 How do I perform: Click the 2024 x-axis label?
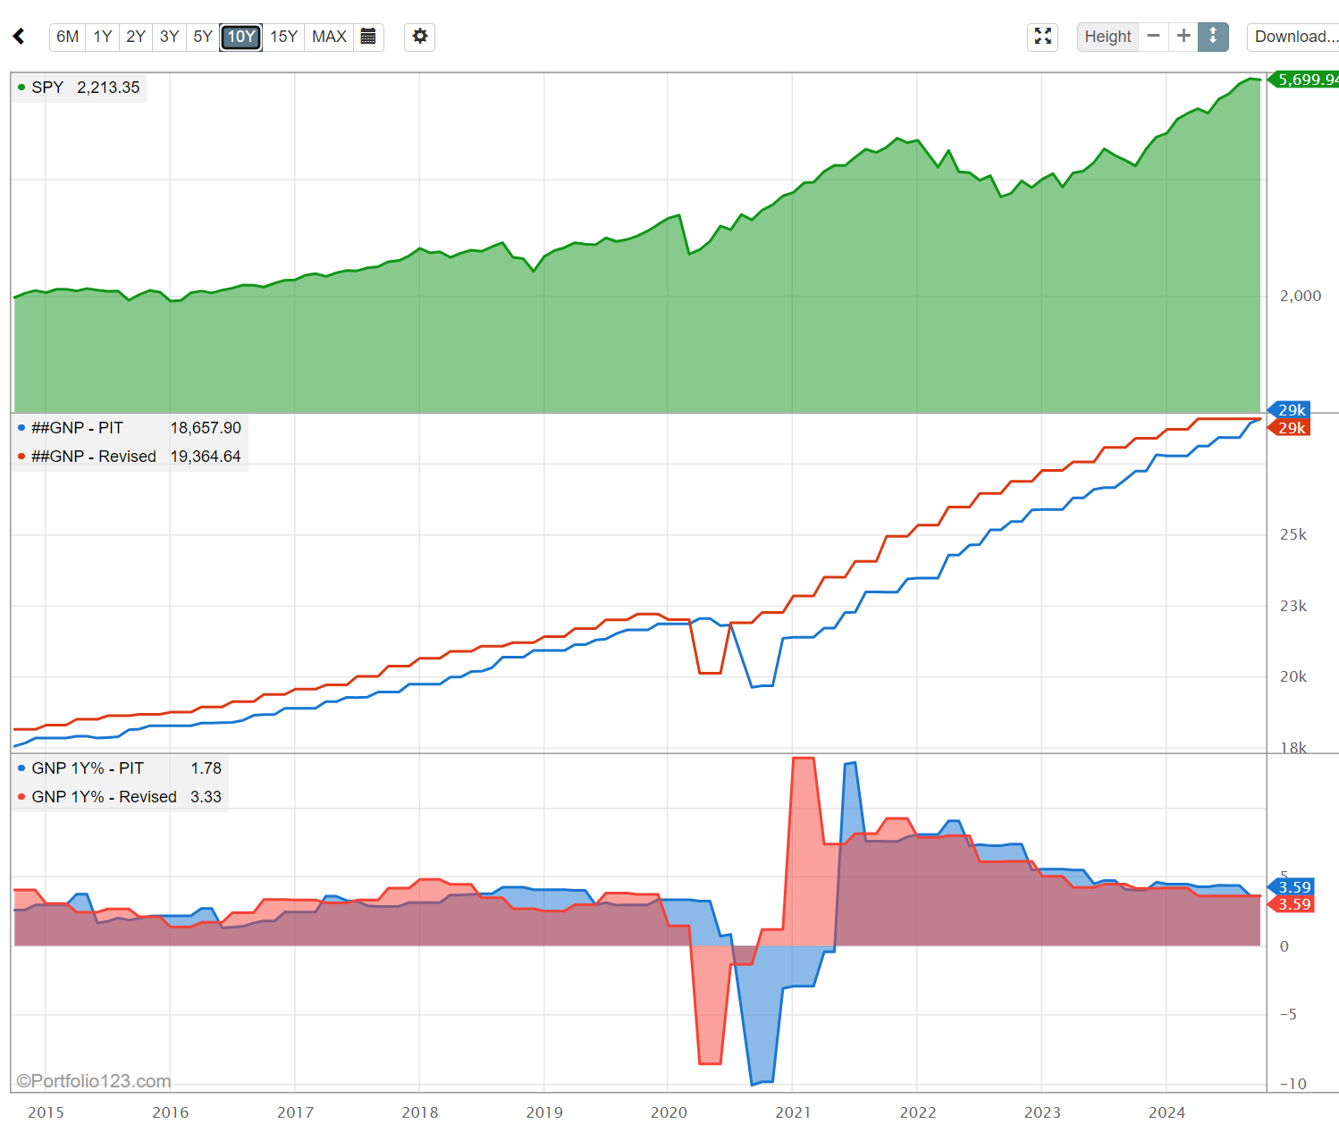click(x=1166, y=1112)
